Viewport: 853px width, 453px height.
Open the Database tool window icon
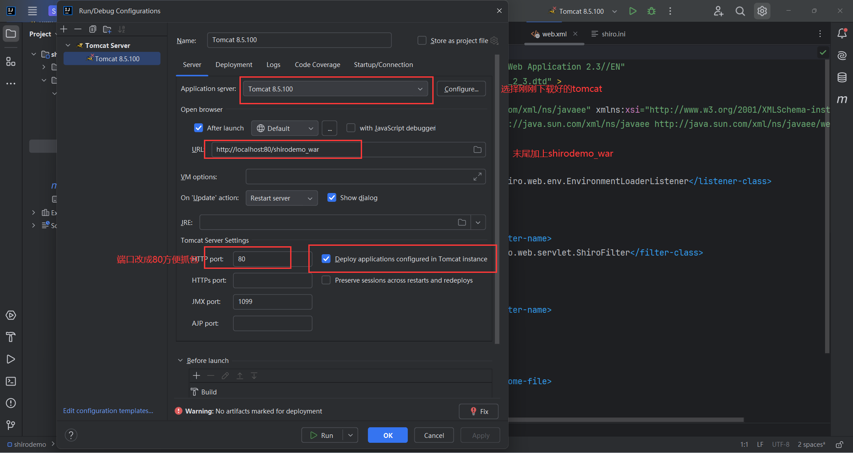pos(842,78)
